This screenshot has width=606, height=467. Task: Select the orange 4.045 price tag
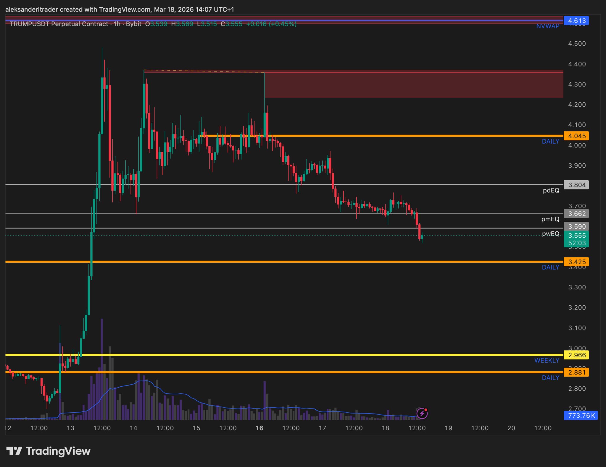576,136
